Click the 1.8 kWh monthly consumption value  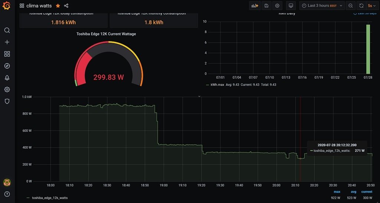(x=154, y=22)
